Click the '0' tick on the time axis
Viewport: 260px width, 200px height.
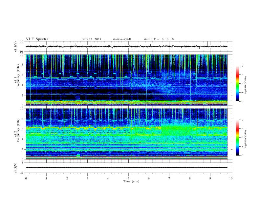pos(26,178)
